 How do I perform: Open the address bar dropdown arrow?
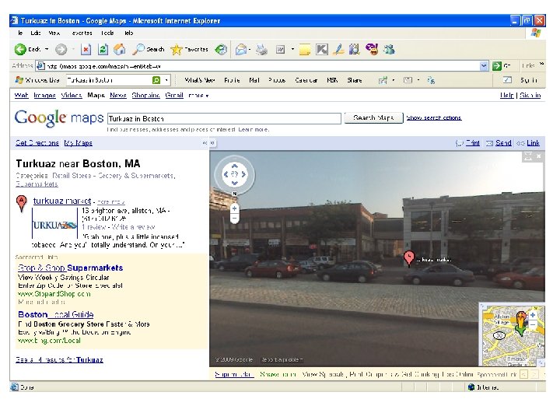click(484, 66)
